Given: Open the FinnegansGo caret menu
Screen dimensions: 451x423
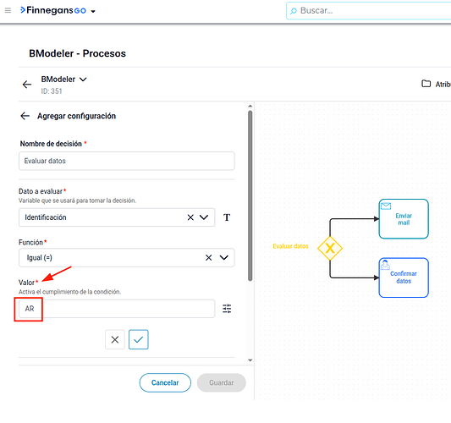Looking at the screenshot, I should [x=93, y=12].
